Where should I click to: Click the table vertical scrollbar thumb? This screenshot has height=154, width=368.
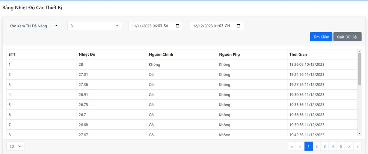(359, 71)
